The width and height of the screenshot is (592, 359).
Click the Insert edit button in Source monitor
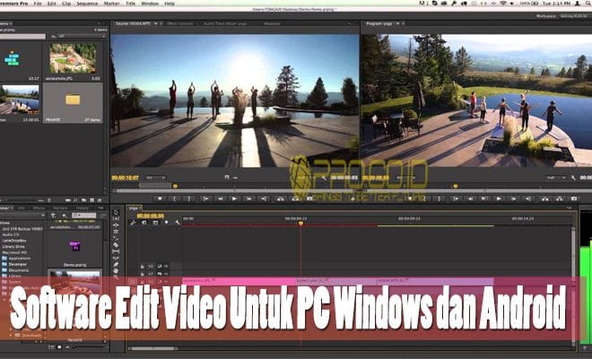click(280, 198)
